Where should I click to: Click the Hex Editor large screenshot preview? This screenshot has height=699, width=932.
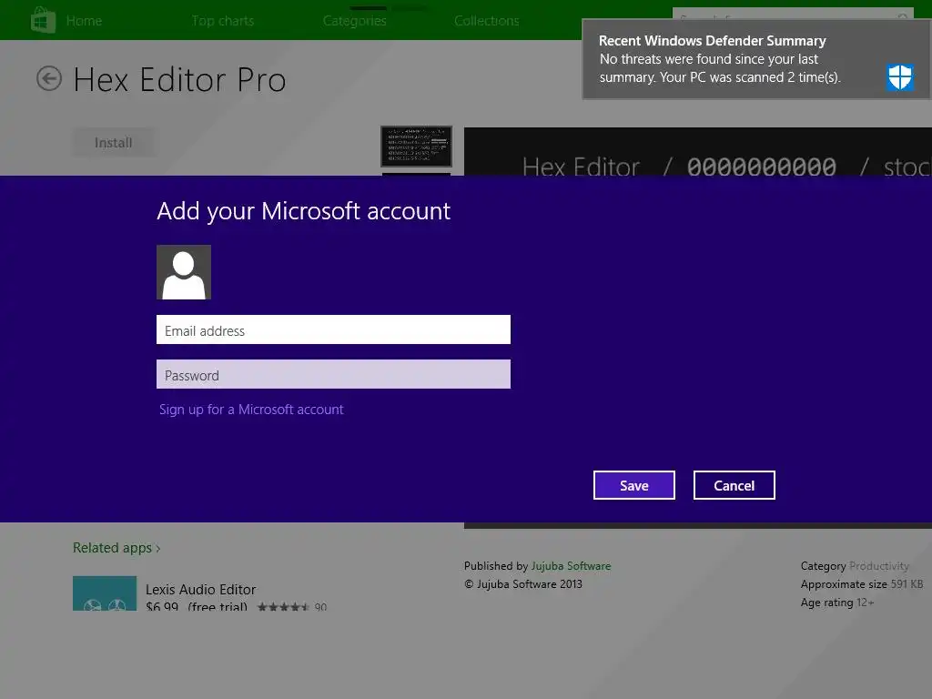point(698,151)
